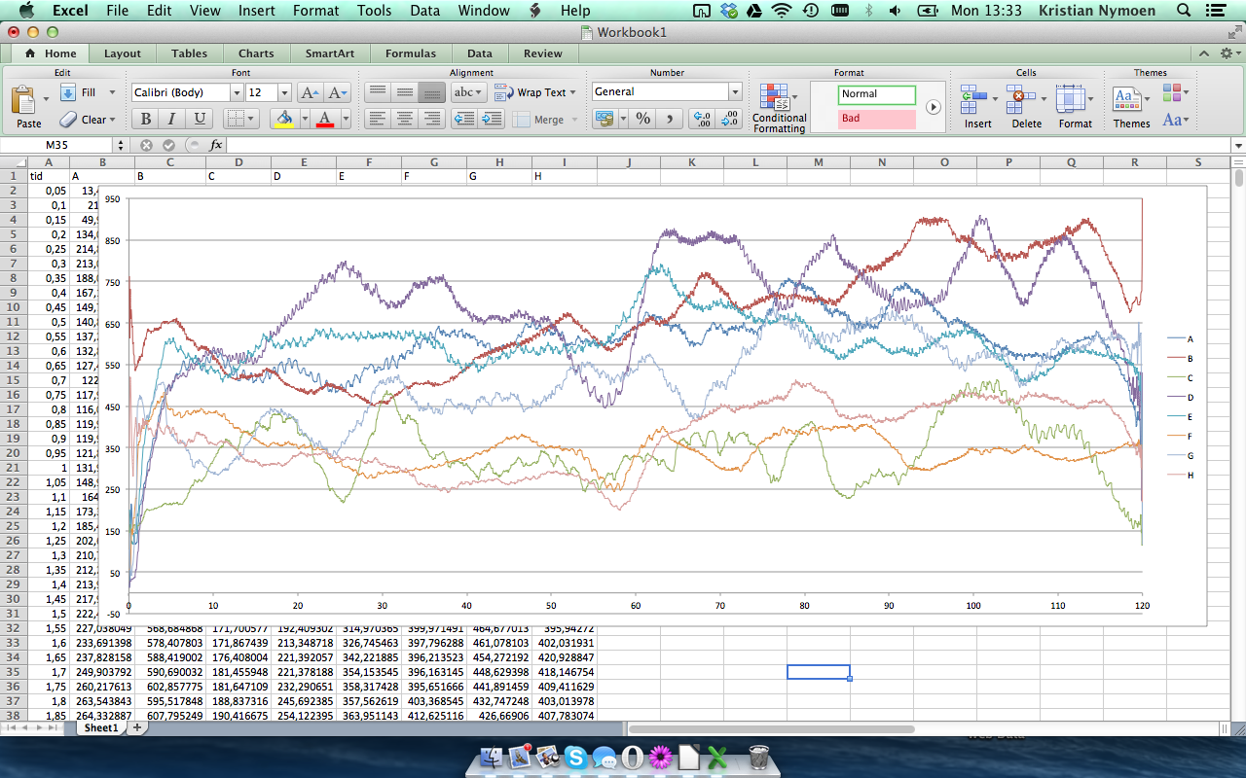Expand the cell styles gallery arrow
The width and height of the screenshot is (1246, 778).
[x=934, y=107]
